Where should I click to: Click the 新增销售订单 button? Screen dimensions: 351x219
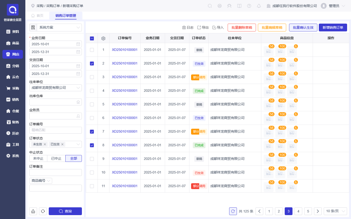[x=333, y=28]
